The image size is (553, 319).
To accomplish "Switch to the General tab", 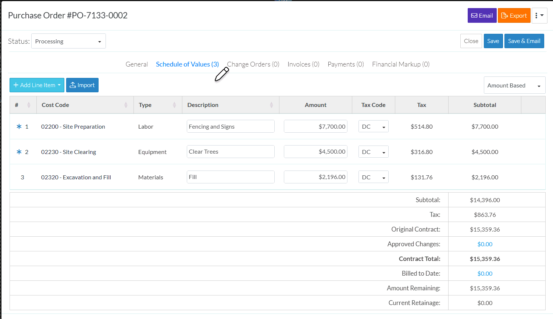I will pyautogui.click(x=137, y=64).
